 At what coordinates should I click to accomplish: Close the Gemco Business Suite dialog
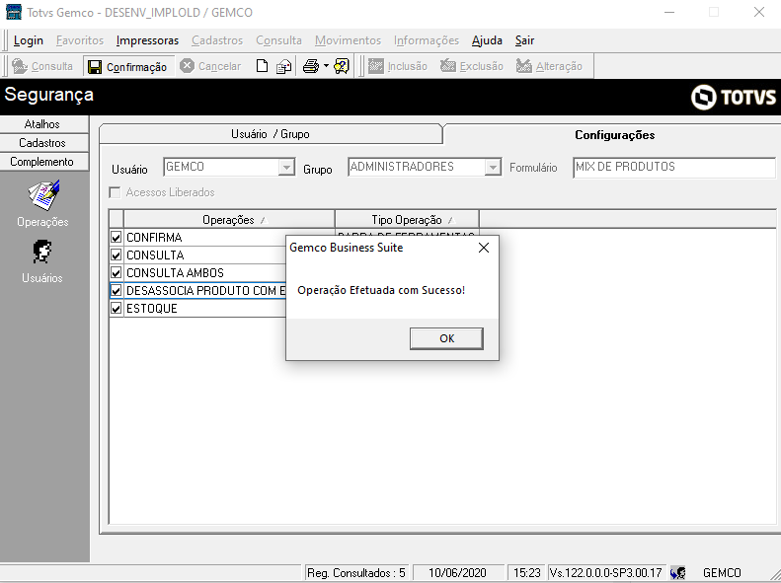click(484, 248)
